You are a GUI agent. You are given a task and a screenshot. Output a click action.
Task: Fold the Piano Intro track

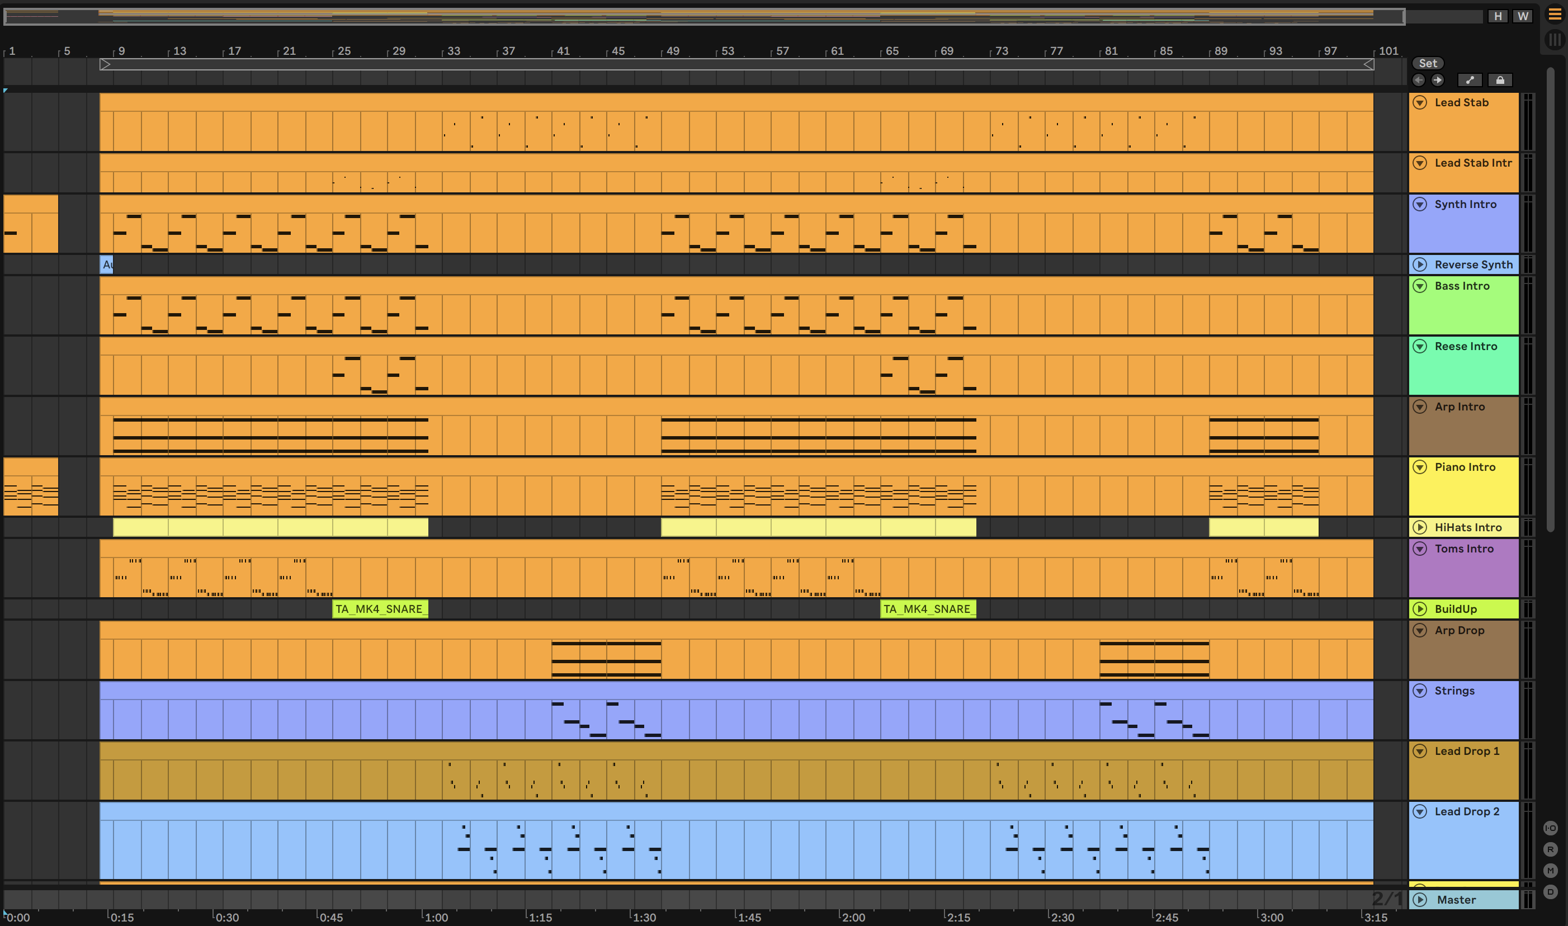coord(1420,467)
